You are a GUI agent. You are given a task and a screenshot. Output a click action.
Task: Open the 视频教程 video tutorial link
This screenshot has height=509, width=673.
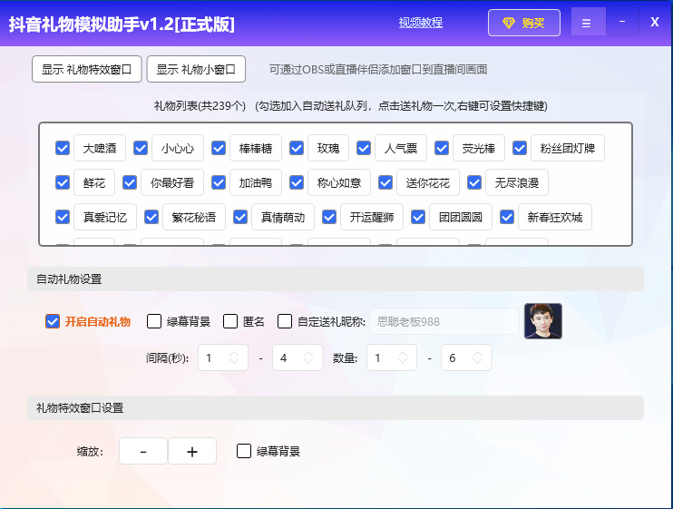tap(421, 23)
